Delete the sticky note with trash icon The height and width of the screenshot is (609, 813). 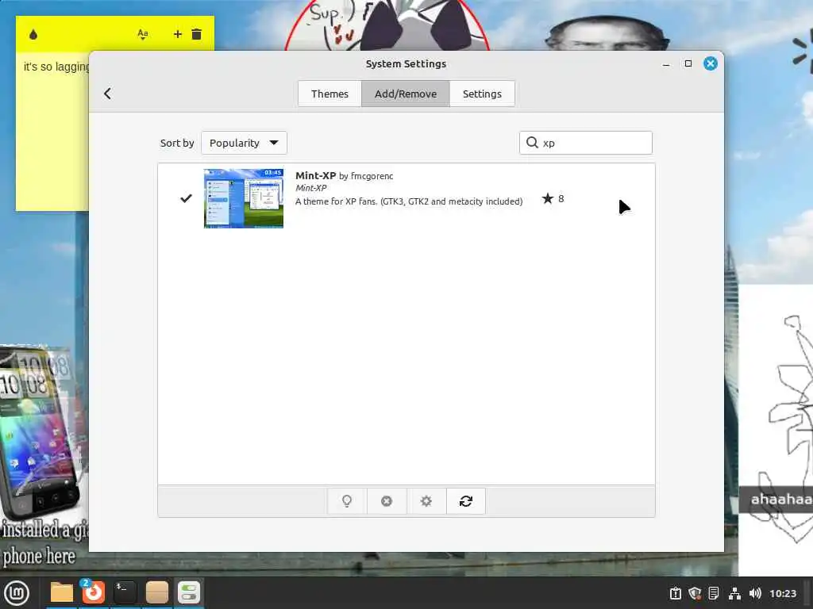[197, 34]
